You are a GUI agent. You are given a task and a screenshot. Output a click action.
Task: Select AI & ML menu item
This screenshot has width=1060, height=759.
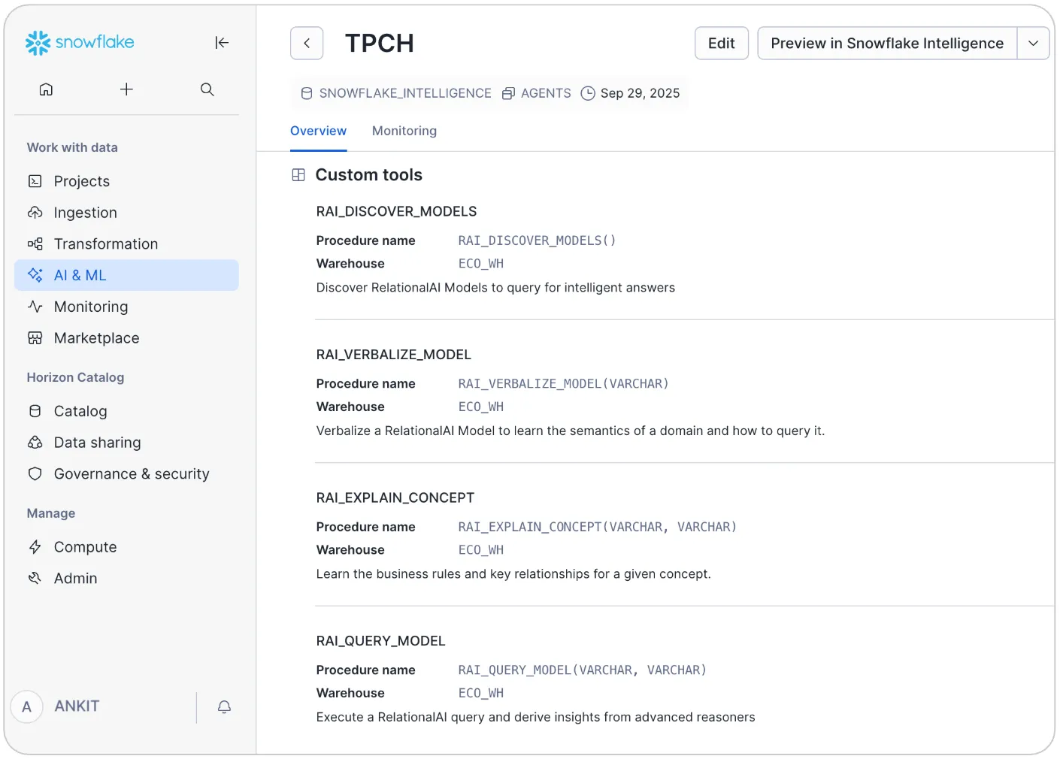tap(80, 275)
